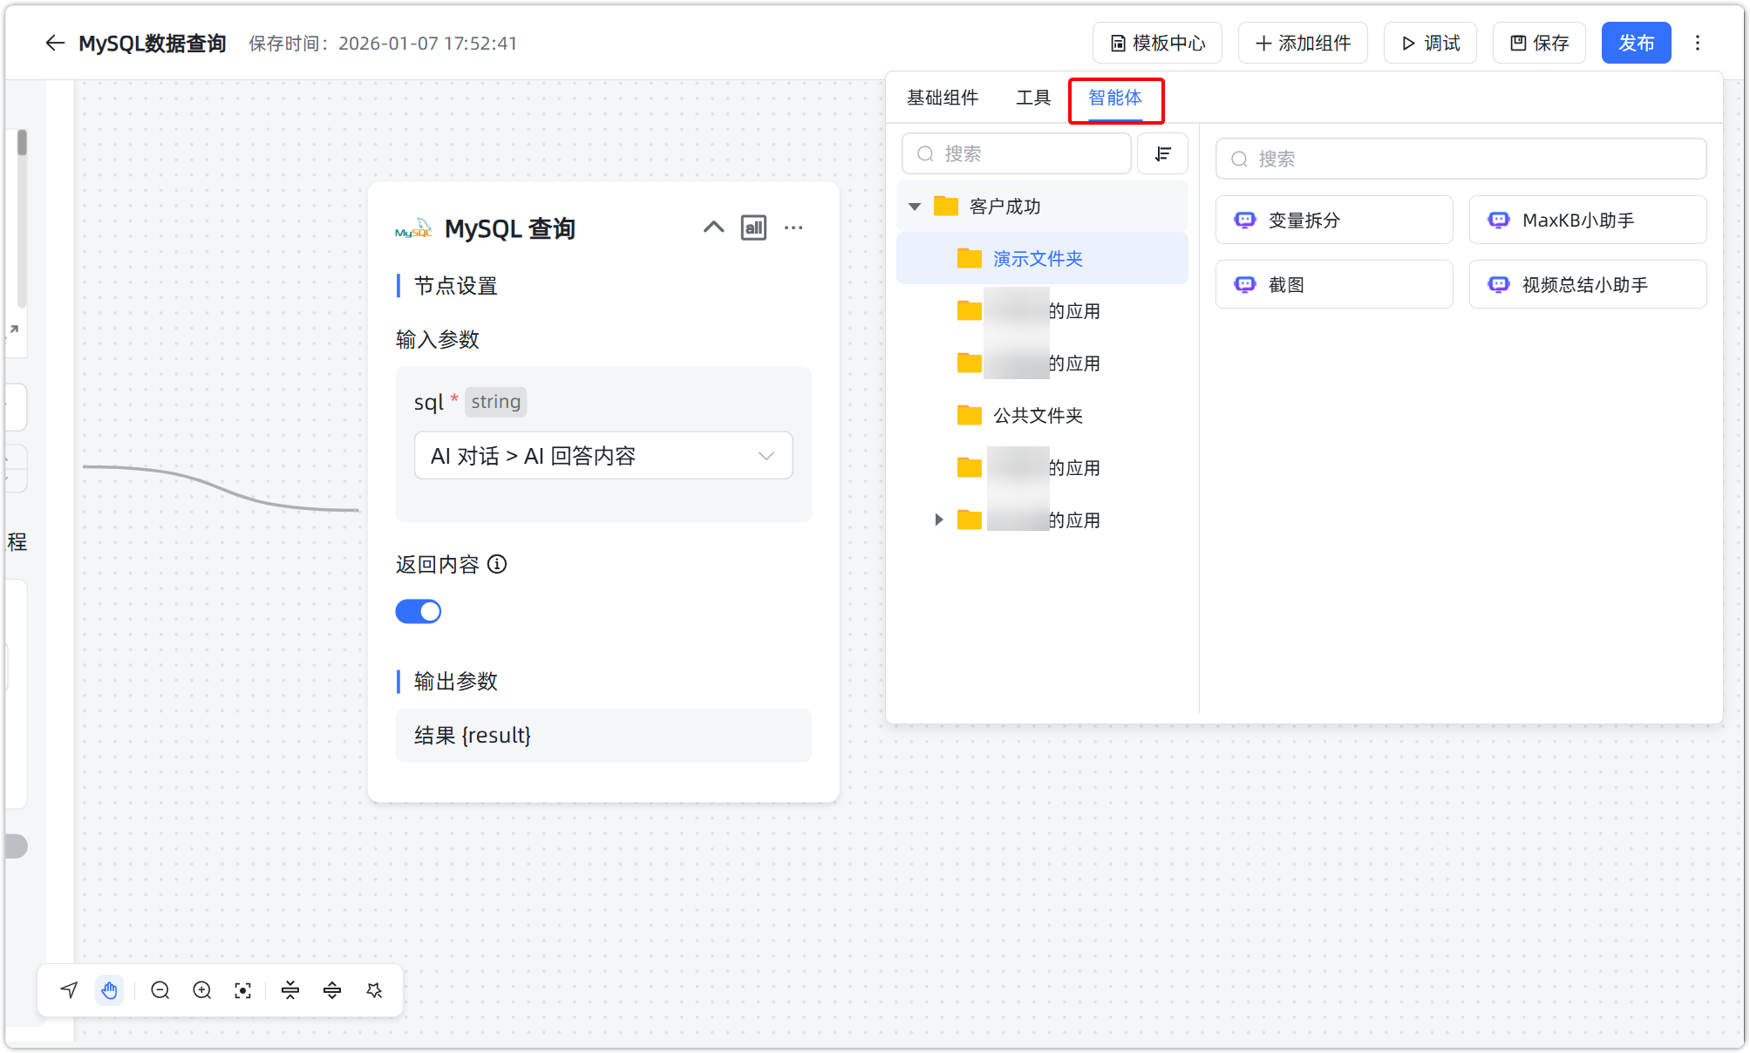The image size is (1750, 1053).
Task: Select the hand pan tool
Action: pos(110,989)
